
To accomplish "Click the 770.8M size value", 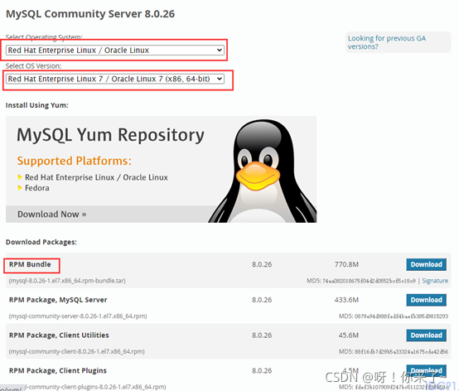I will tap(346, 264).
